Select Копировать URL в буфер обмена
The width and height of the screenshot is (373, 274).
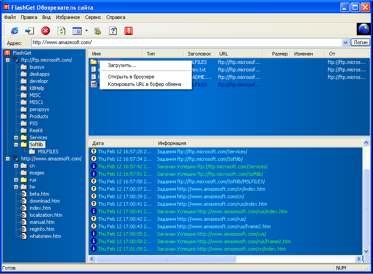144,84
